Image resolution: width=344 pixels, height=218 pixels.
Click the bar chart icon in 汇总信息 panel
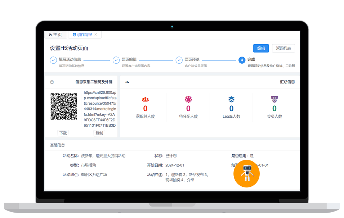point(127,82)
